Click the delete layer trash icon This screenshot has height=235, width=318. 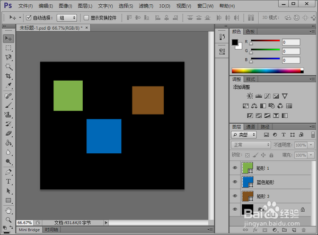coord(303,230)
